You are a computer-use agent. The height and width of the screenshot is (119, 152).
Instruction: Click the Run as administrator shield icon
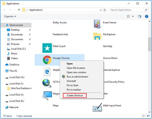(63, 77)
